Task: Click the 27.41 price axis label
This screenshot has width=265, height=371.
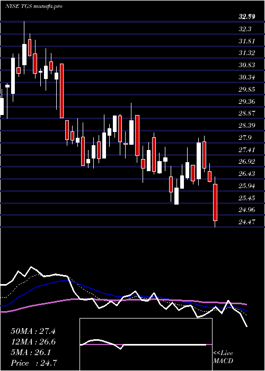Action: 246,150
